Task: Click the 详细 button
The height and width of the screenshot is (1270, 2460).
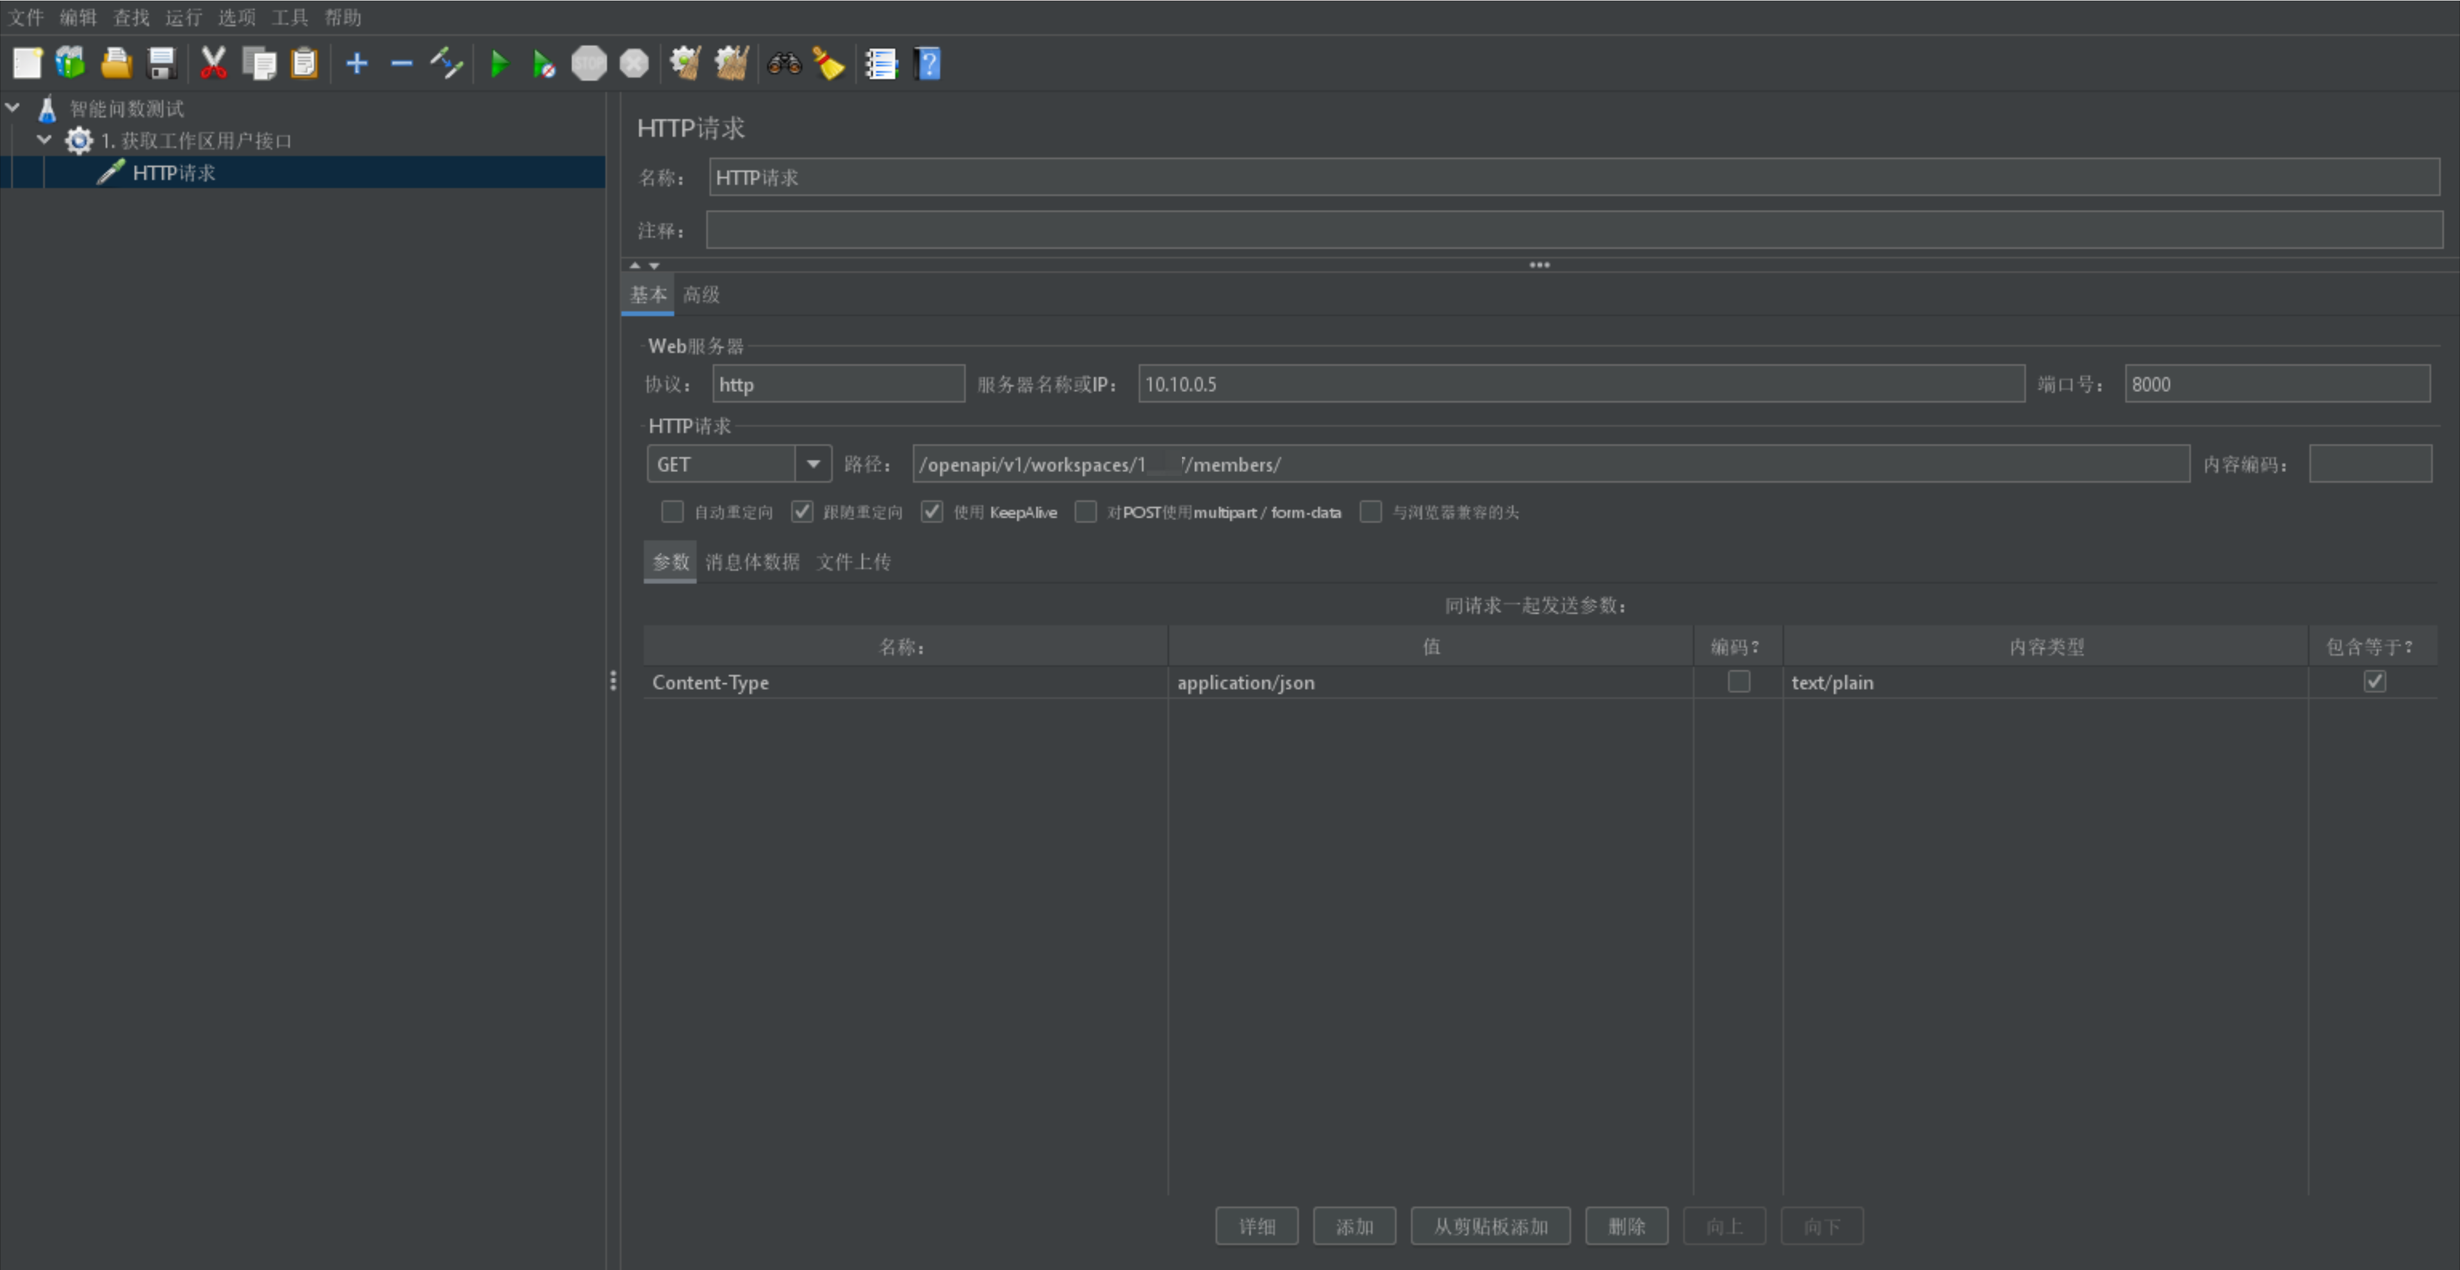Action: (1257, 1226)
